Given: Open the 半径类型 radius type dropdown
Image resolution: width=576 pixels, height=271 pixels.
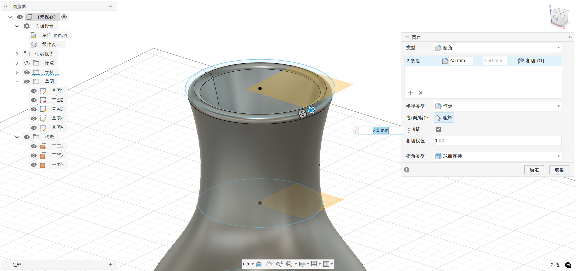Looking at the screenshot, I should (x=498, y=106).
